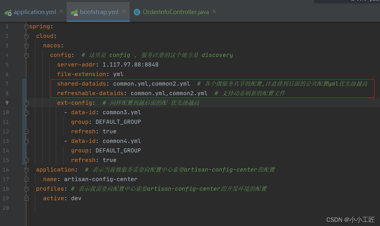
Task: Click the bootstrap.yml Spring cloud file icon
Action: 75,12
